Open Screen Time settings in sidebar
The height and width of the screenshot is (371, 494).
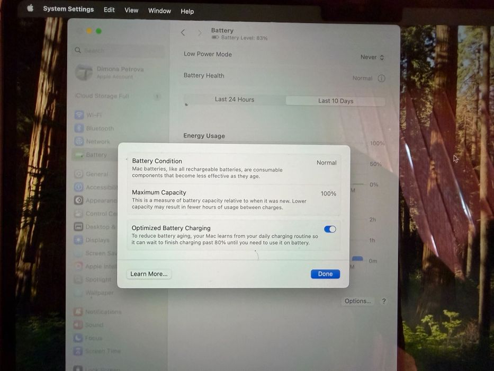coord(97,351)
